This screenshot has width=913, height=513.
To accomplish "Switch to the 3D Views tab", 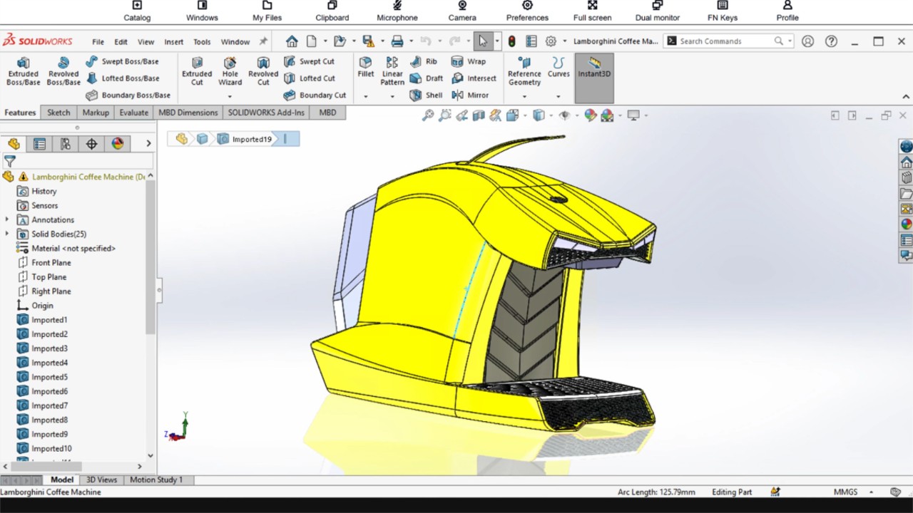I will 101,480.
